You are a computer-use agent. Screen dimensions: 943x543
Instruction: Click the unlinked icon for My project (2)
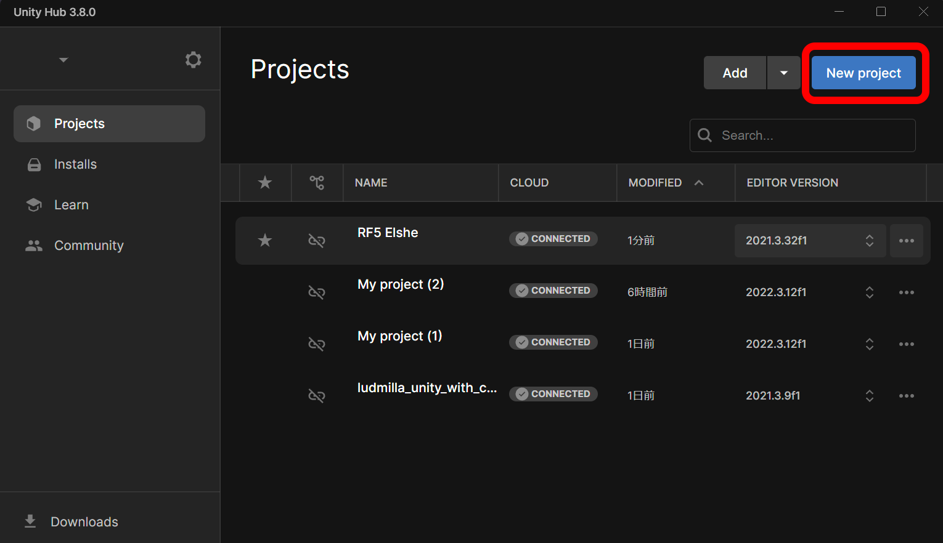(317, 292)
